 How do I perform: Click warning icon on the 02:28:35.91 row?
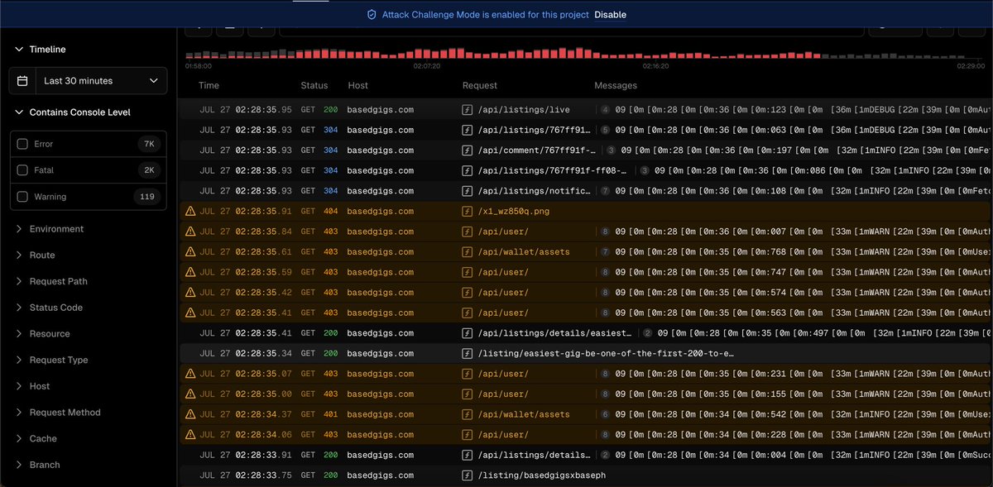click(190, 212)
